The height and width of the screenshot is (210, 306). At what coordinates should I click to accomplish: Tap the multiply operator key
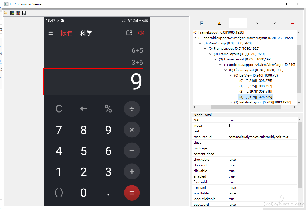tap(132, 130)
